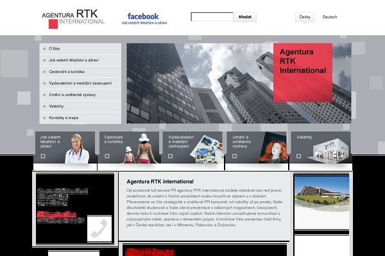Select Cestování a turistika in side menu
385x256 pixels.
point(80,72)
